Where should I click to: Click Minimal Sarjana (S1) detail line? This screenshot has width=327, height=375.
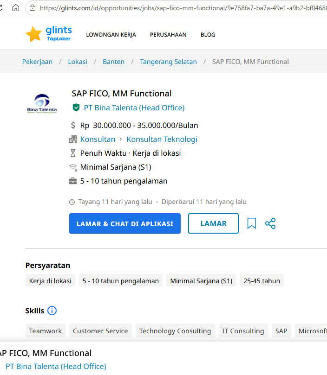coord(116,167)
